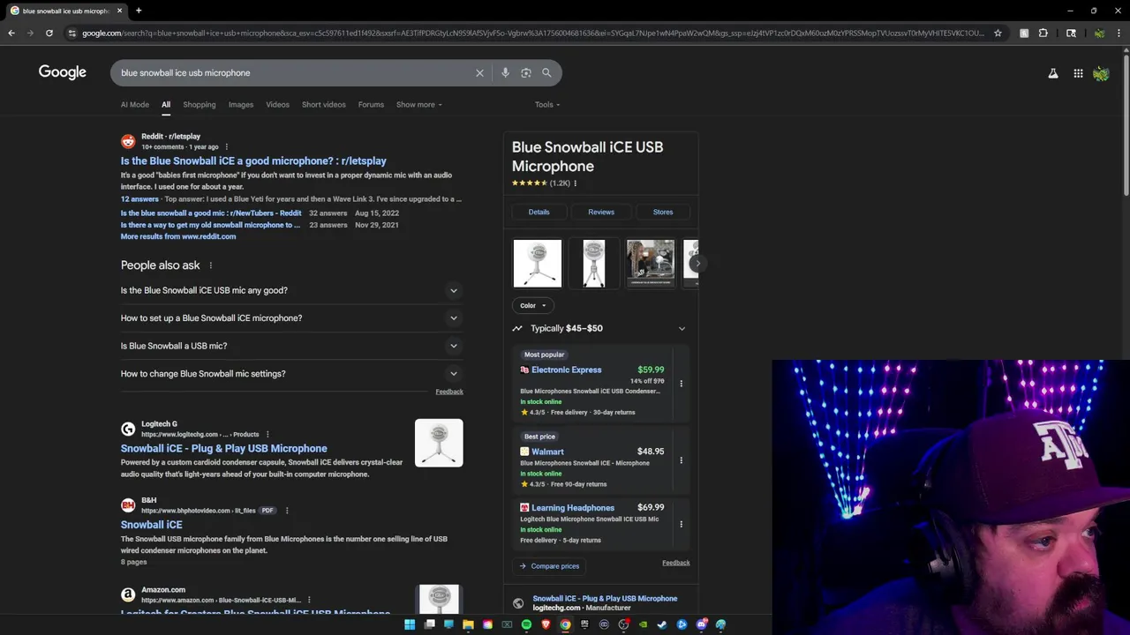This screenshot has width=1130, height=635.
Task: Reload the page with the refresh icon
Action: 49,33
